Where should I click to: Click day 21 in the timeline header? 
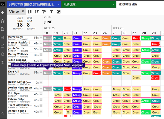click(75, 33)
